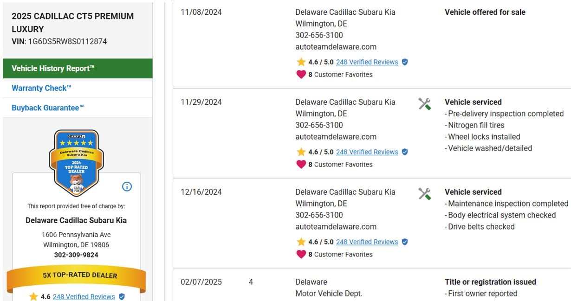Click the heart icon in 11/08/2024 entry
Viewport: 571px width, 301px height.
[x=301, y=74]
